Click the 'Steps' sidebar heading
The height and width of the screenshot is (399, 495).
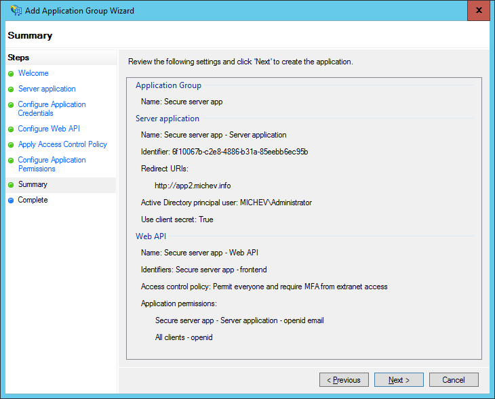point(18,58)
